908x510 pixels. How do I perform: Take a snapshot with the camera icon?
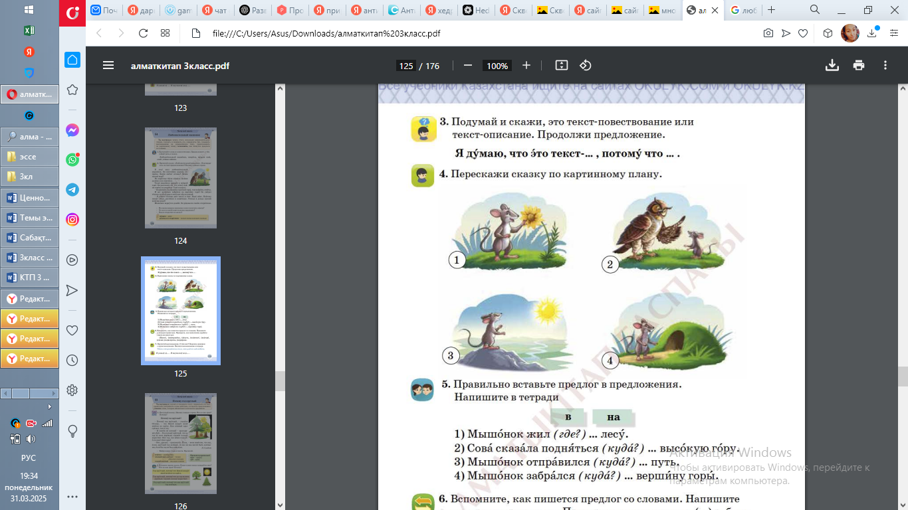(x=768, y=33)
